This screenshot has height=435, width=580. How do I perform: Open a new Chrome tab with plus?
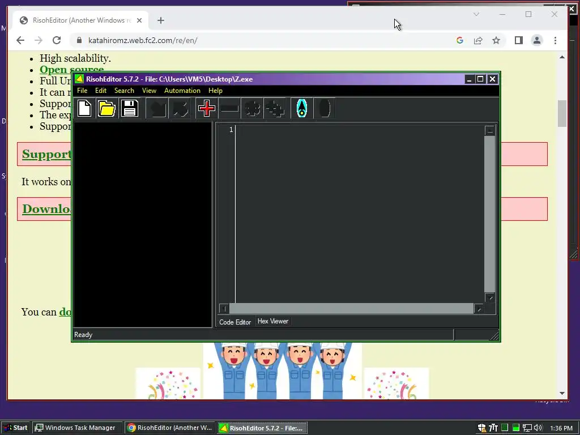point(160,20)
